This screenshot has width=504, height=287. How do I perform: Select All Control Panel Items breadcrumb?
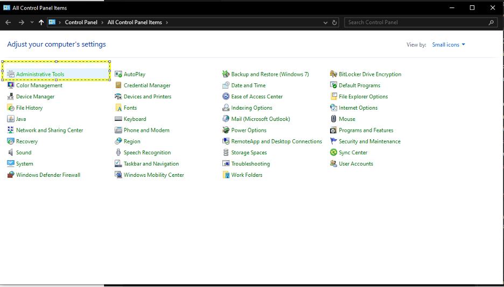135,23
